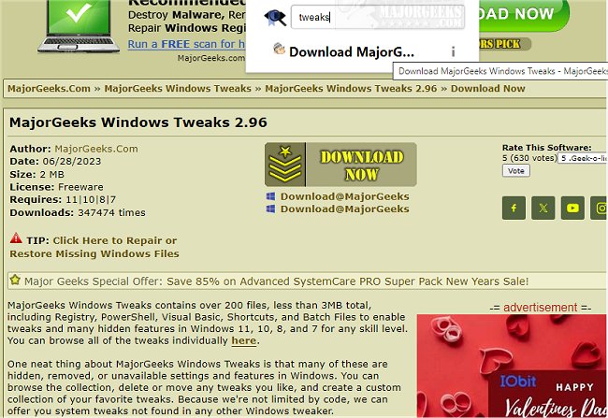Follow the 'here' link to browse tweaks
Viewport: 608px width, 418px height.
(244, 340)
